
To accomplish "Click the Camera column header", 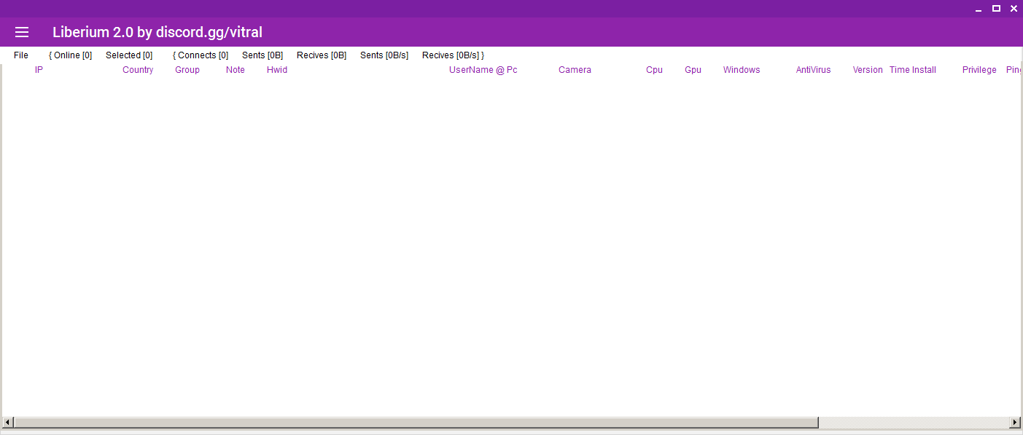I will (x=575, y=70).
